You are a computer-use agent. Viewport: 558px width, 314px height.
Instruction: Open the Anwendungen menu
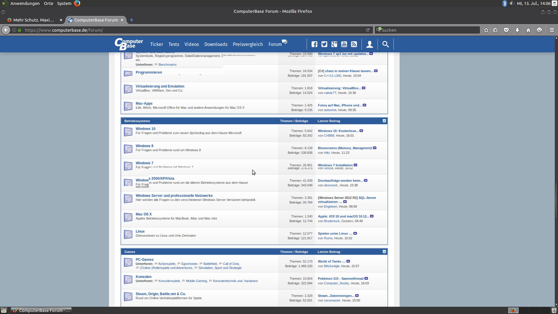(x=25, y=3)
